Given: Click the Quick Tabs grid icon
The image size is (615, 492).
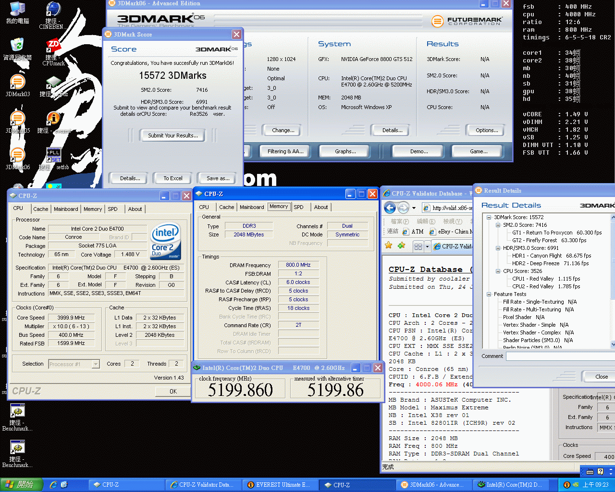Looking at the screenshot, I should (418, 246).
